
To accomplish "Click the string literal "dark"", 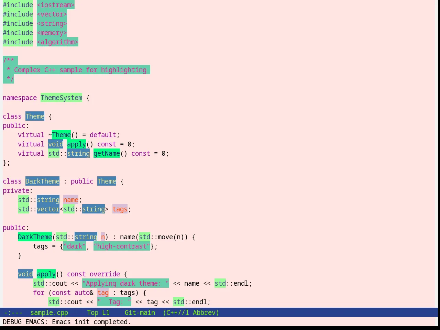I will click(x=75, y=246).
